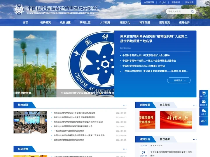Open 党建文化 navigation menu
210x157 pixels.
pyautogui.click(x=125, y=22)
